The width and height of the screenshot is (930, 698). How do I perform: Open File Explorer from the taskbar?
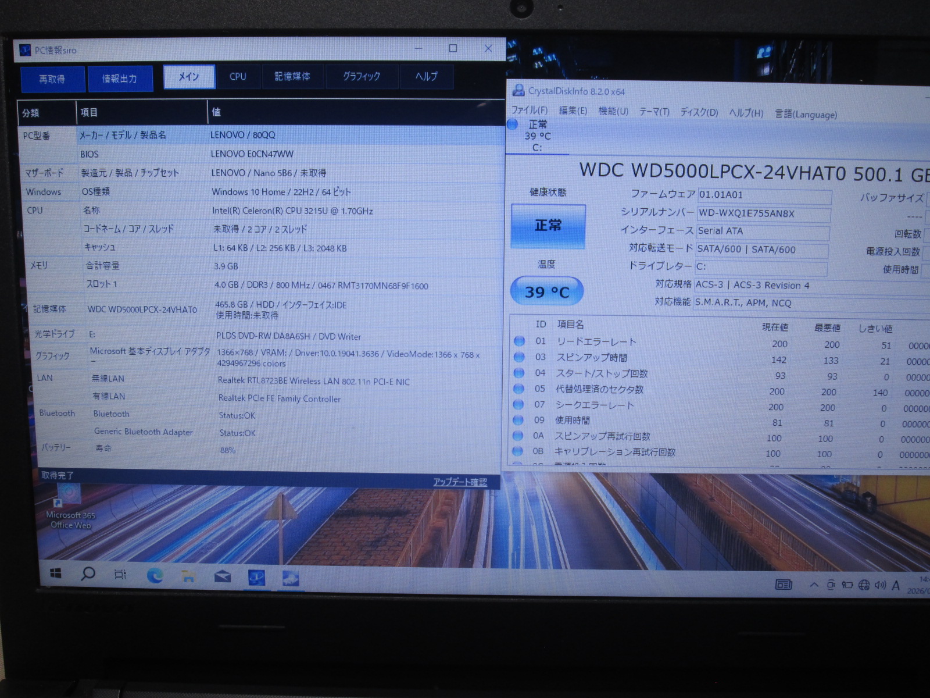pyautogui.click(x=188, y=576)
